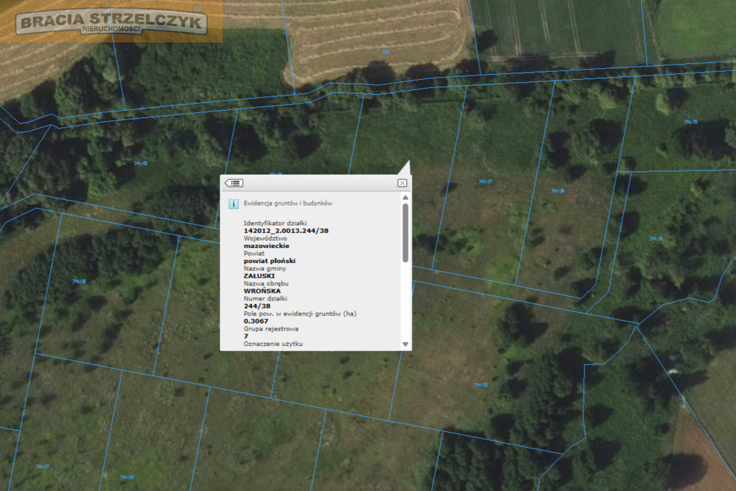Viewport: 736px width, 491px height.
Task: Click the popup scrollbar down arrow
Action: point(405,344)
